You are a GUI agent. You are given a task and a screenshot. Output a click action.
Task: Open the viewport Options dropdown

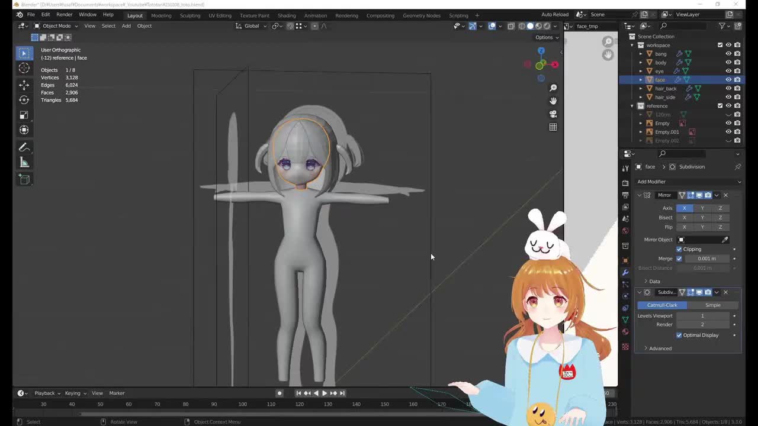547,37
